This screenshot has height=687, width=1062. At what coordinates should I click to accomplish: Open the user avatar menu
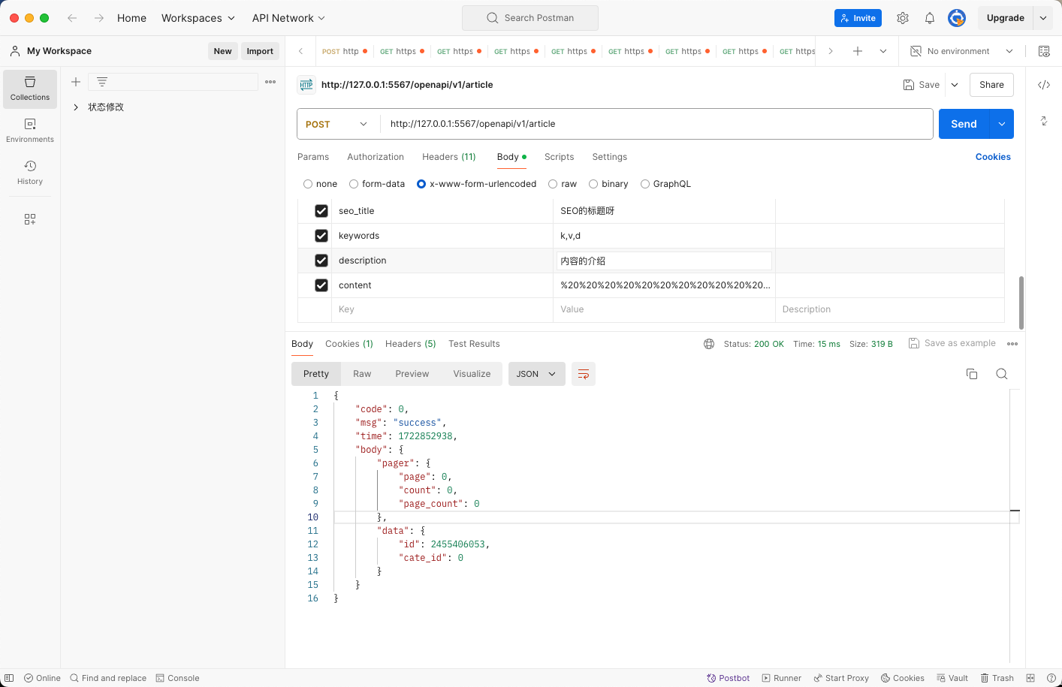coord(957,18)
